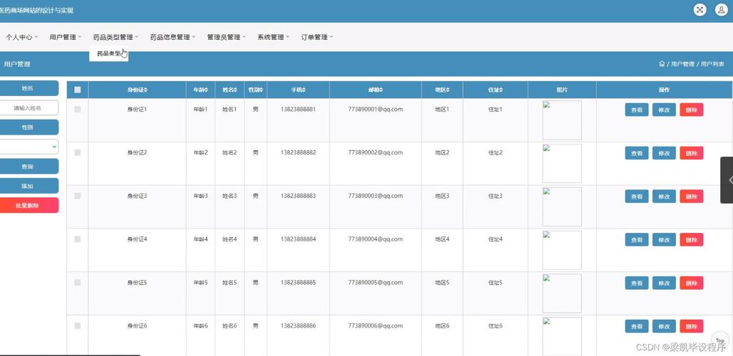The width and height of the screenshot is (733, 356).
Task: Click the 用户管理 breadcrumb link
Action: [x=682, y=64]
